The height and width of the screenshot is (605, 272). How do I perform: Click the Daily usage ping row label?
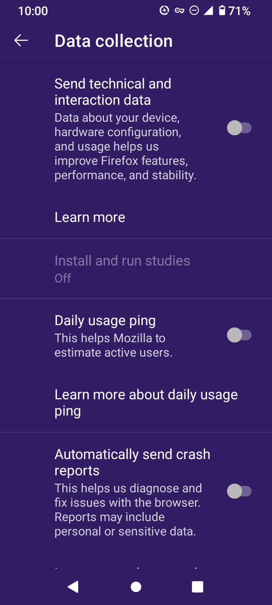(x=105, y=320)
